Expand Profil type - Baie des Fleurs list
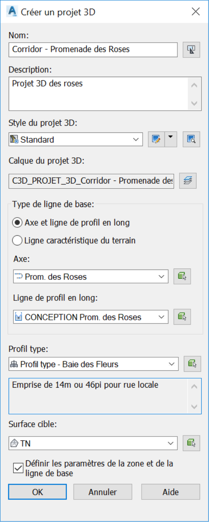 pyautogui.click(x=93, y=364)
